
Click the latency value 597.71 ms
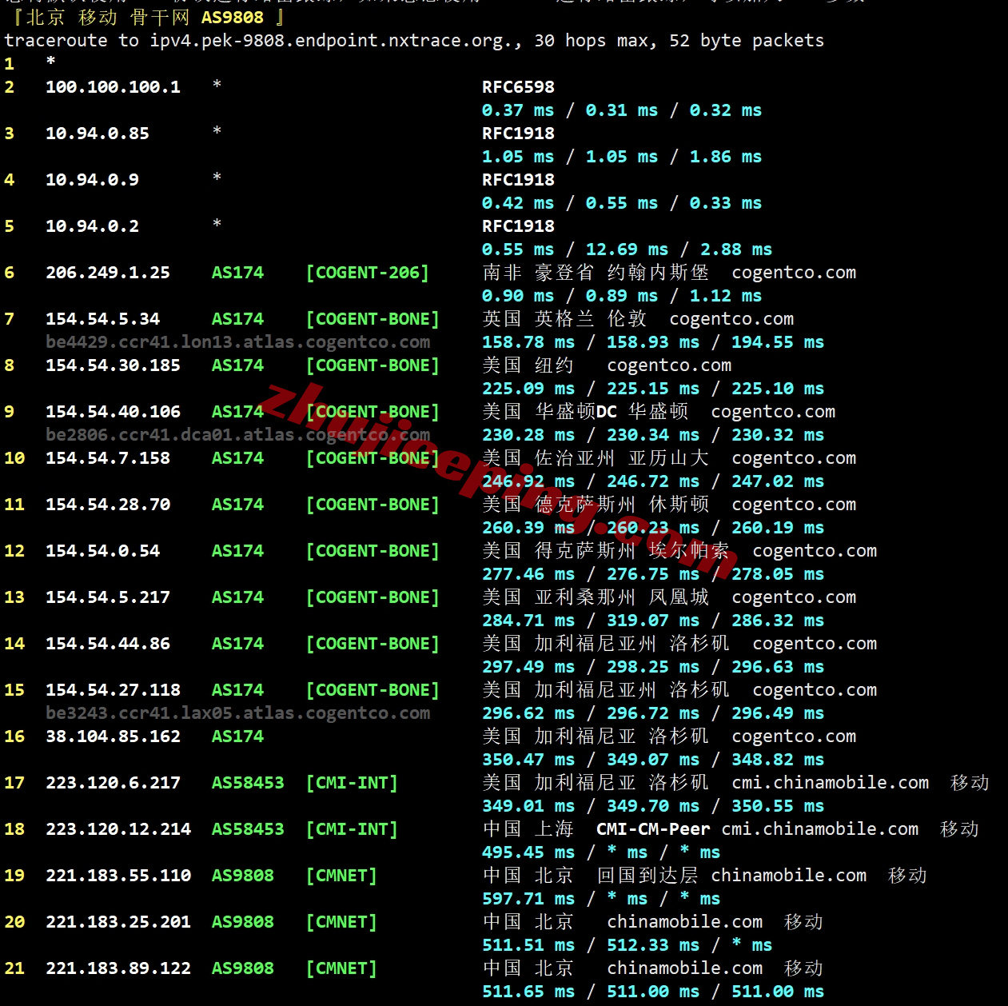[528, 899]
